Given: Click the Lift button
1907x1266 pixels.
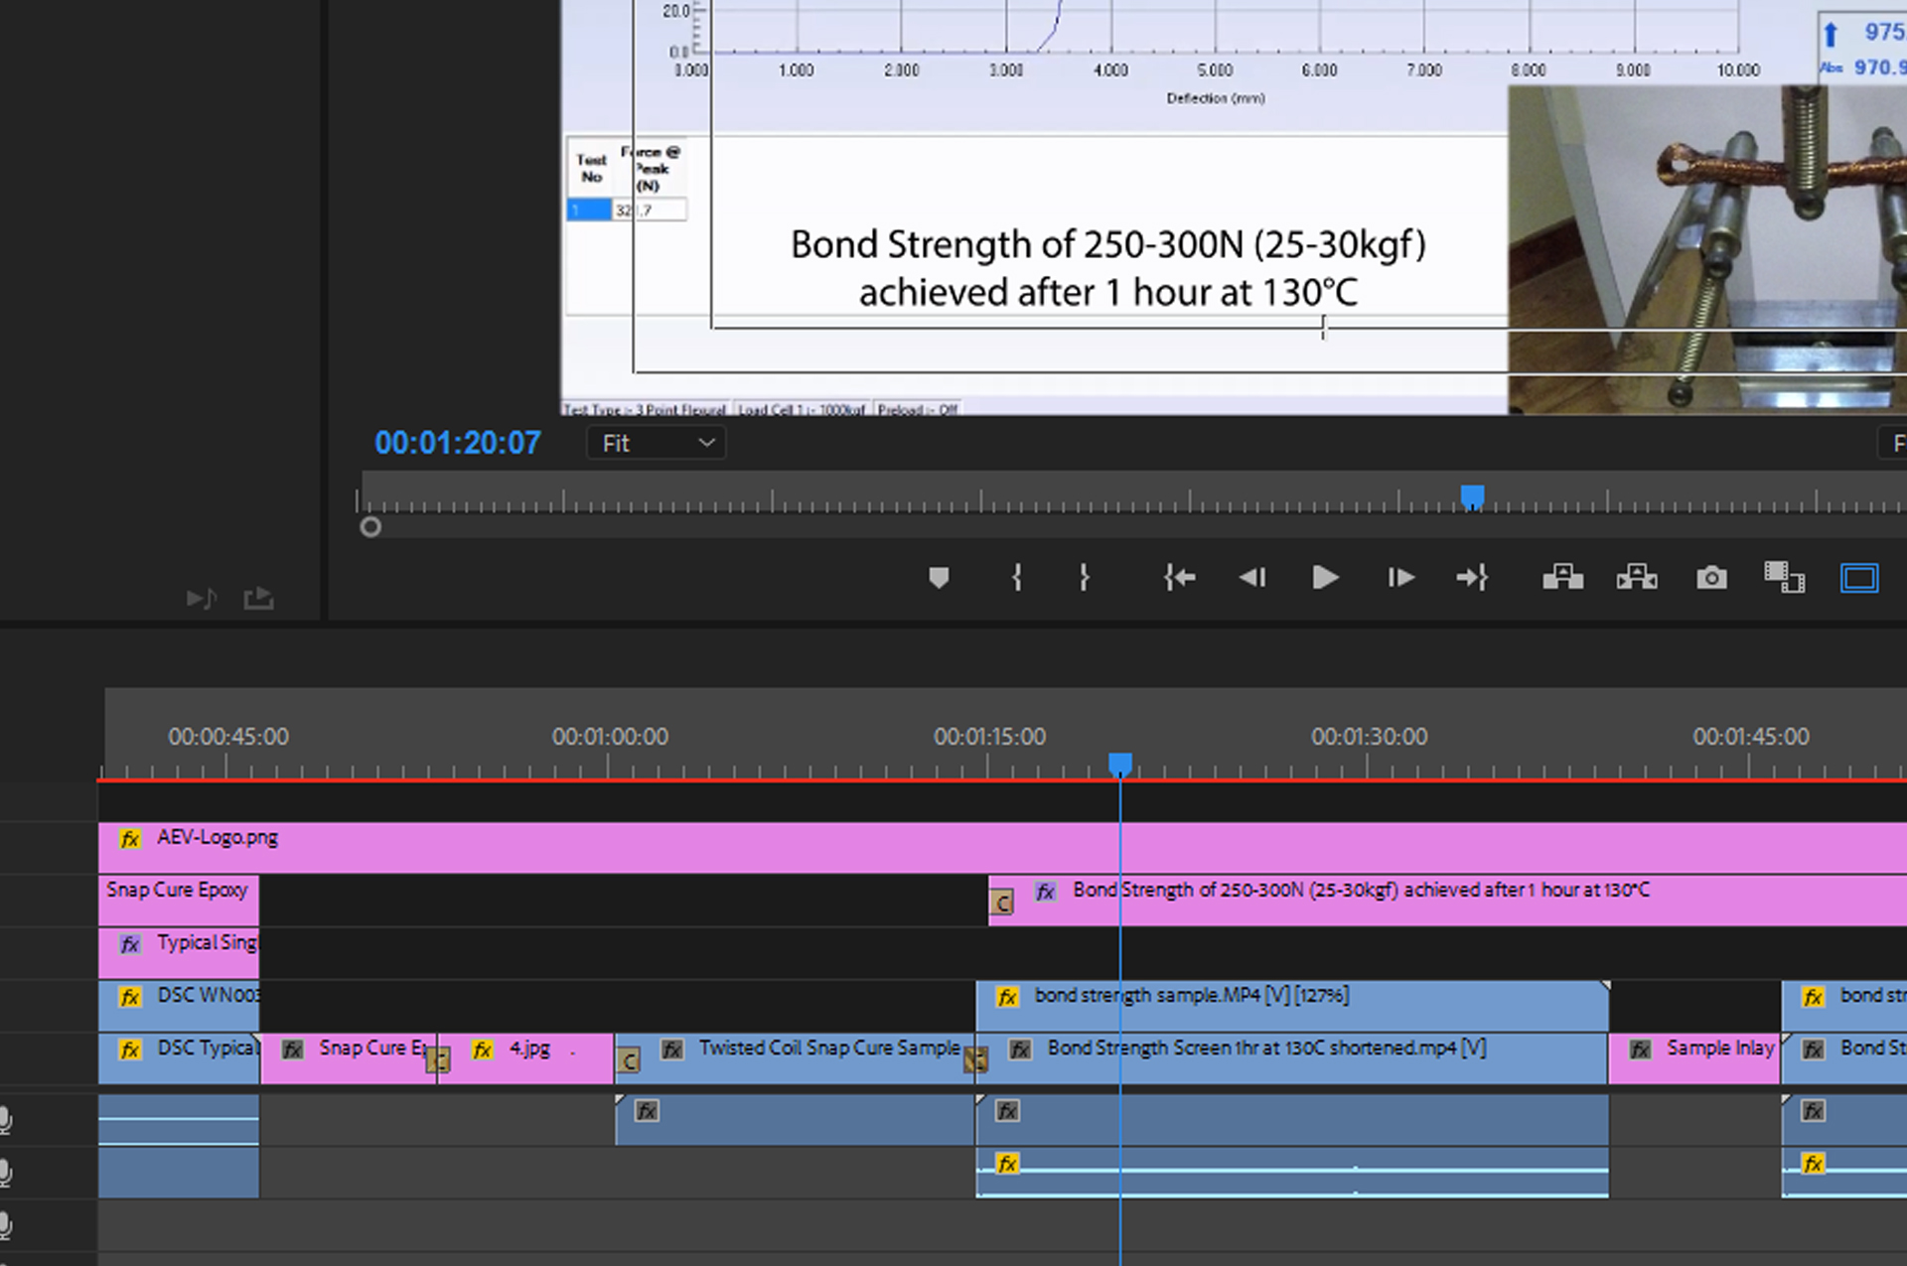Looking at the screenshot, I should click(x=1562, y=578).
